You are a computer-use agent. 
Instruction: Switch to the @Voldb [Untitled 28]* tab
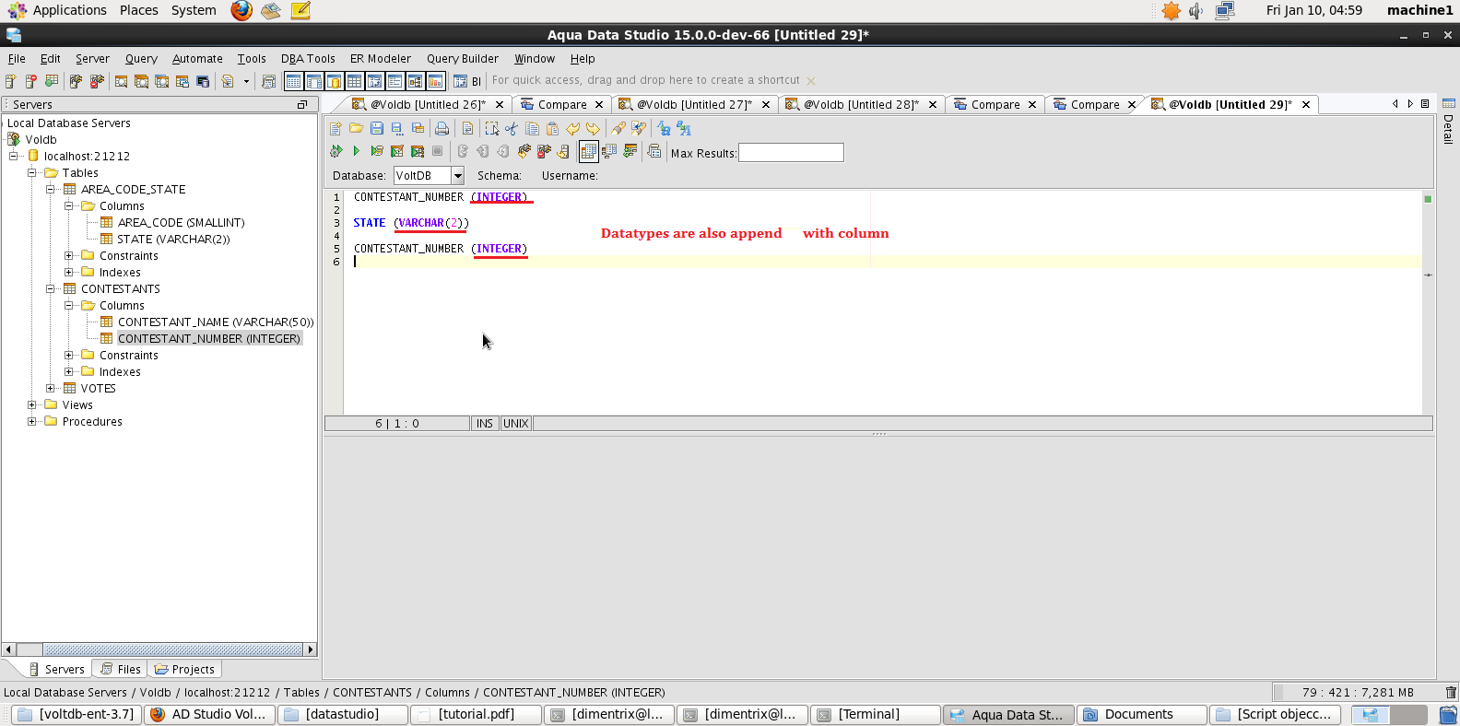pyautogui.click(x=861, y=105)
